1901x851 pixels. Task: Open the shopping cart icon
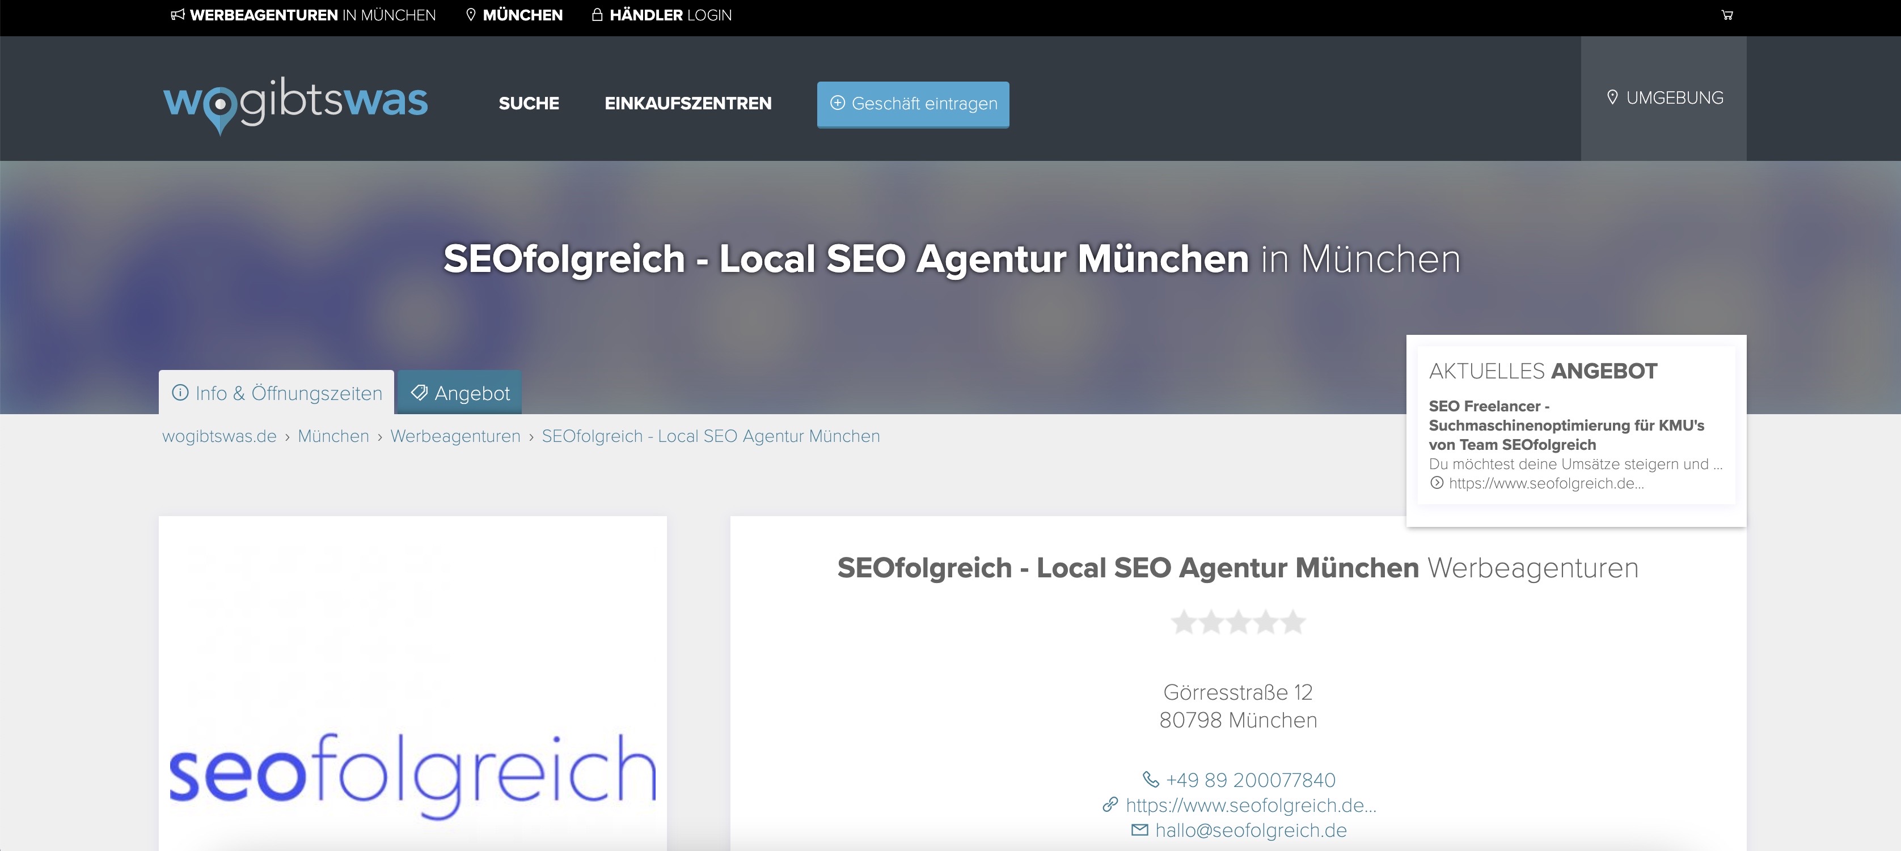click(x=1727, y=15)
